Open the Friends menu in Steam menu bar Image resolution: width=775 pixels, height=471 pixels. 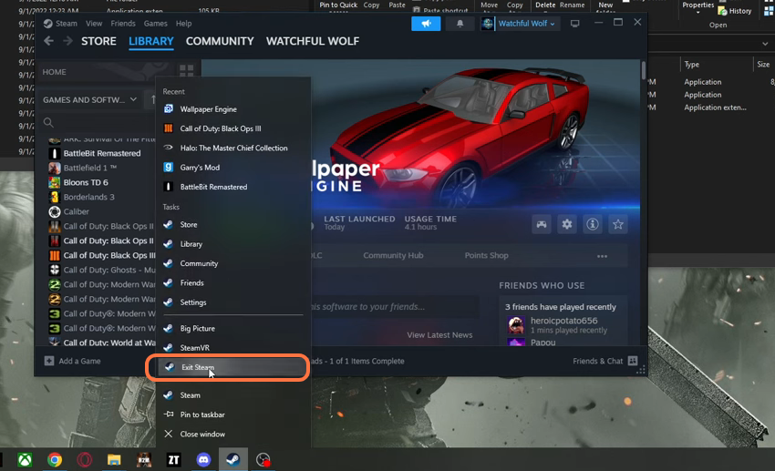coord(123,23)
